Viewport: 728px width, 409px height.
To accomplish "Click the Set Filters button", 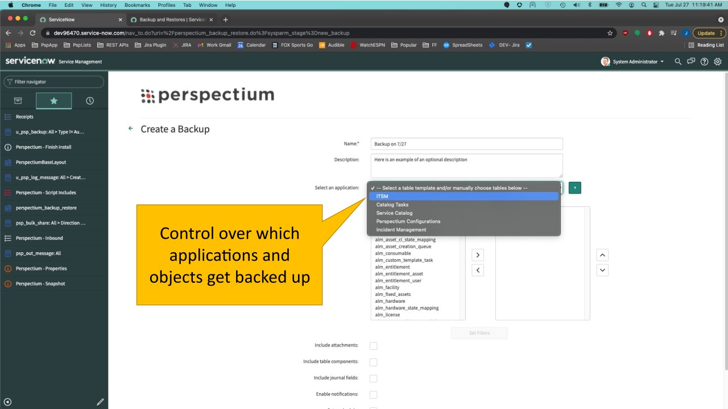I will (479, 333).
